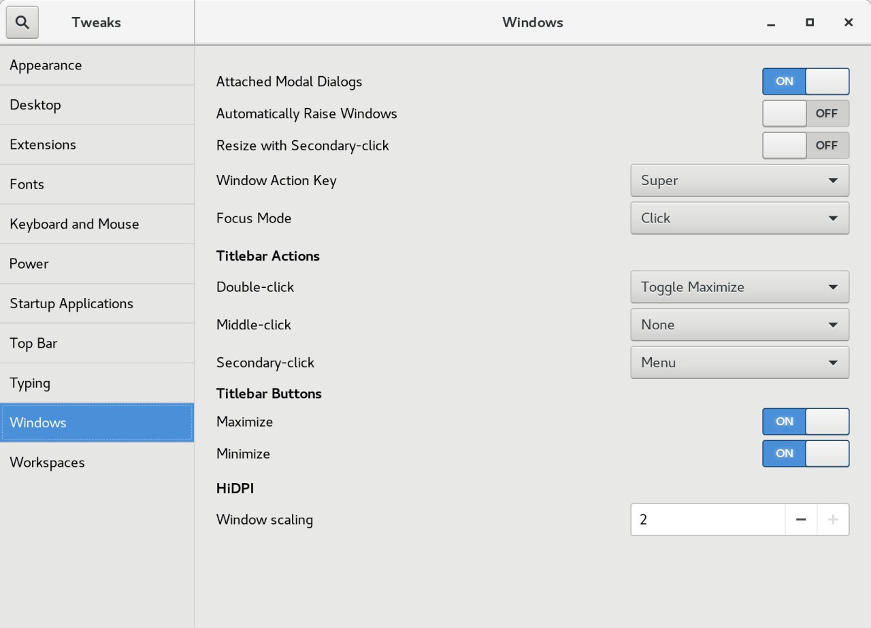Decrease window scaling with the minus button
Image resolution: width=871 pixels, height=628 pixels.
pyautogui.click(x=801, y=520)
